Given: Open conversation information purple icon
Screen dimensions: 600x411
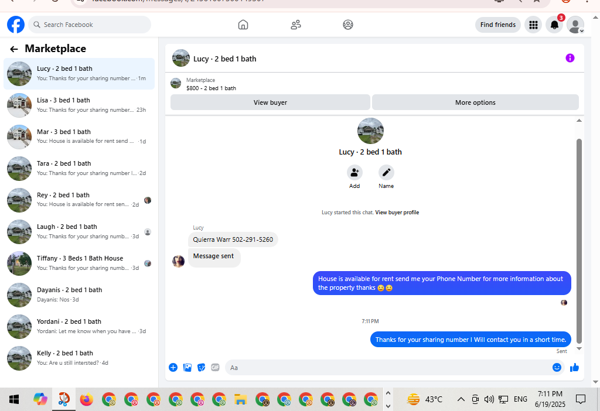Looking at the screenshot, I should (570, 58).
